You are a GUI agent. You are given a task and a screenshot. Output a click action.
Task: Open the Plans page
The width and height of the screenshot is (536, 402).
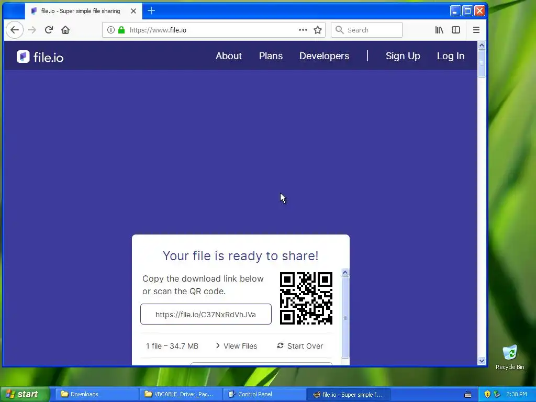[x=271, y=56]
